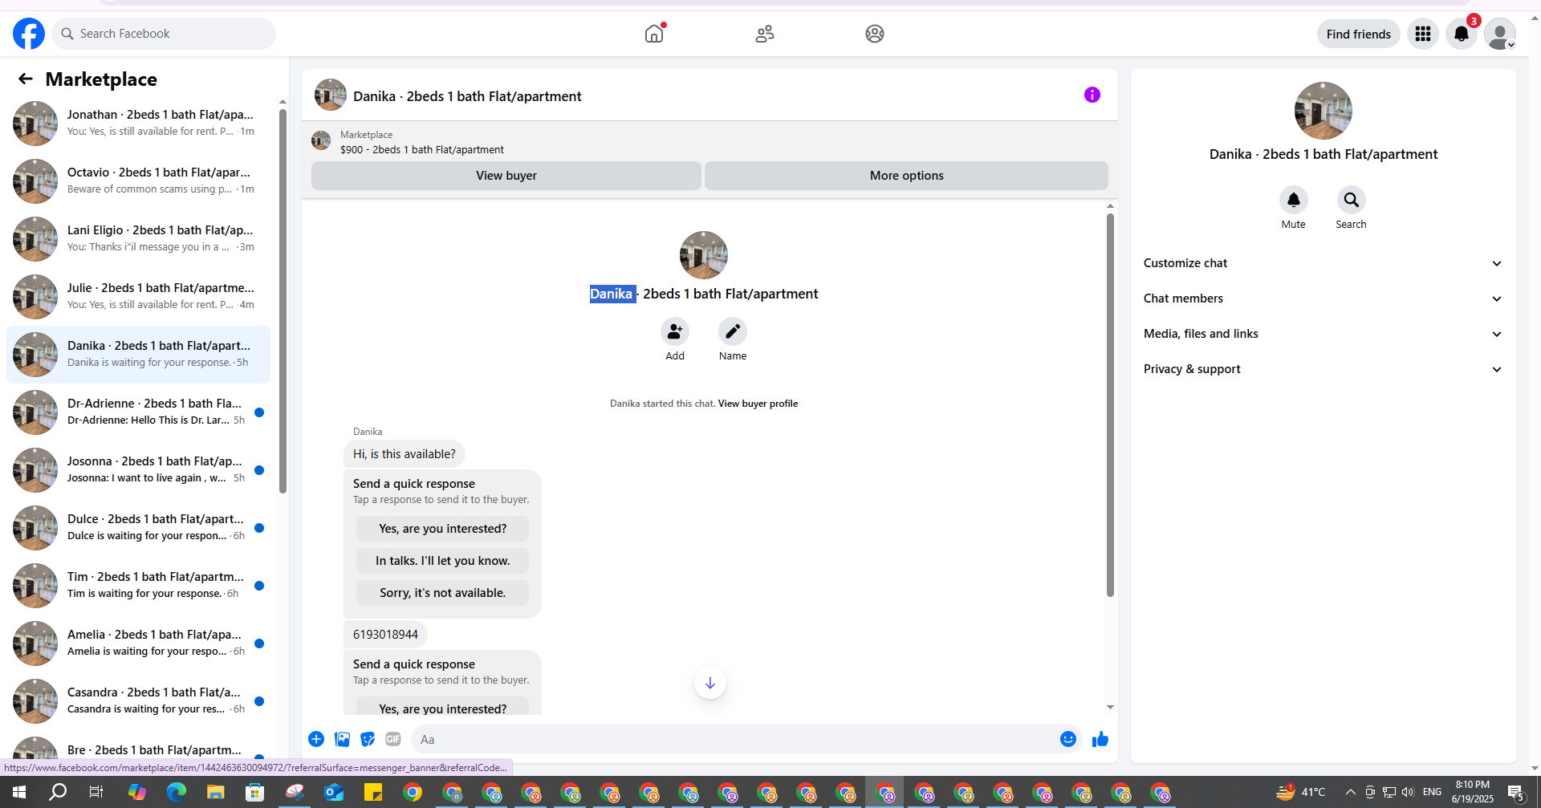Click the chat messages scrollbar

coord(1110,405)
